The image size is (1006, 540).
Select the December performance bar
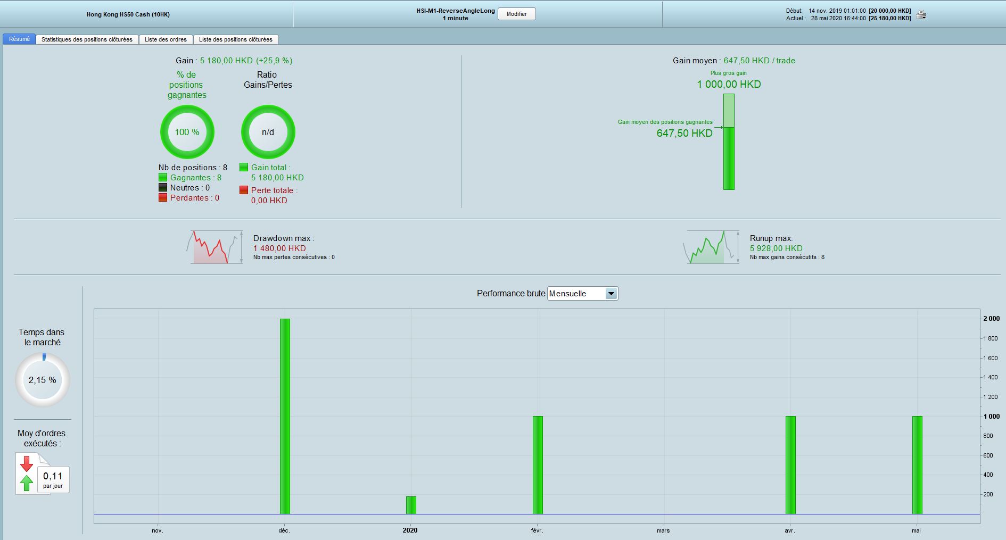coord(285,417)
